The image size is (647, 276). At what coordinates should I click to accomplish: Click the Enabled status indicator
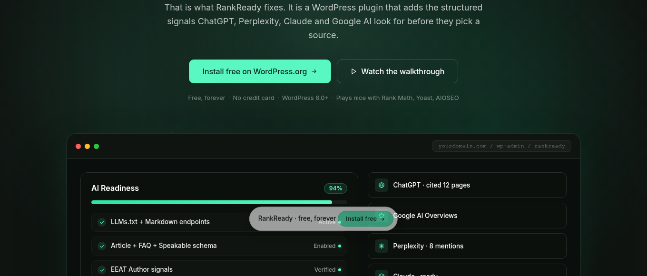(x=327, y=246)
